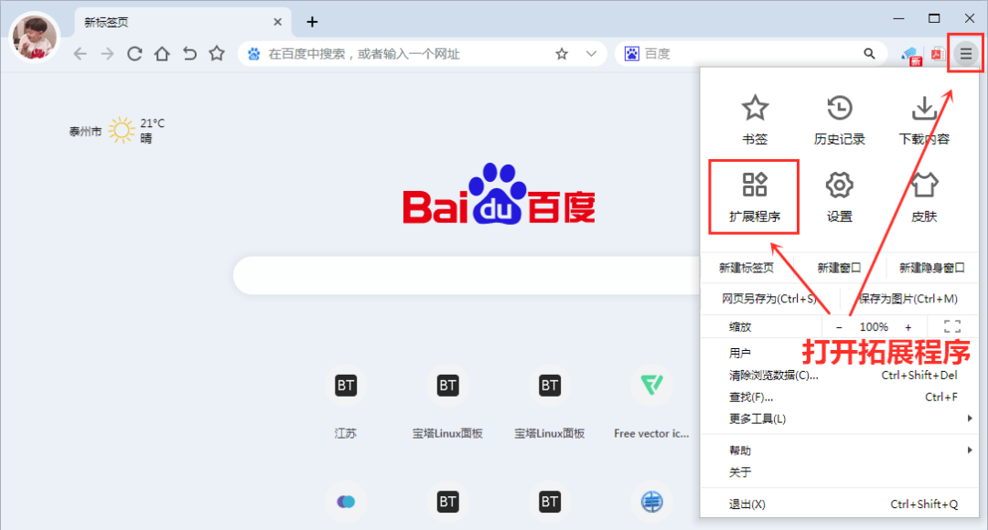The width and height of the screenshot is (988, 530).
Task: Close the 新标签页 tab
Action: [277, 22]
